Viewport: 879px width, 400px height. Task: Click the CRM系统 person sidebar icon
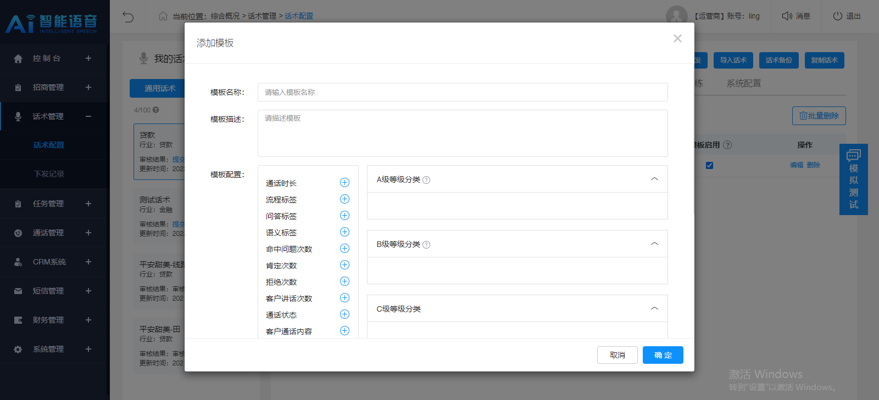[x=18, y=262]
